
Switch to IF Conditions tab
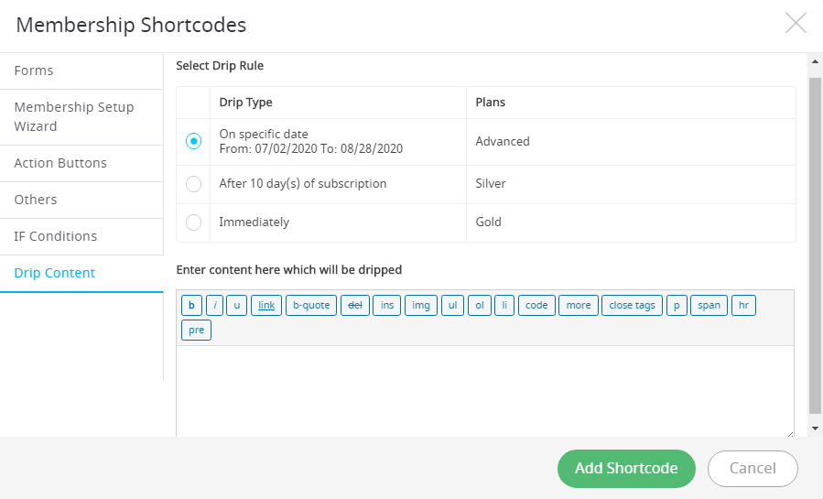[81, 236]
